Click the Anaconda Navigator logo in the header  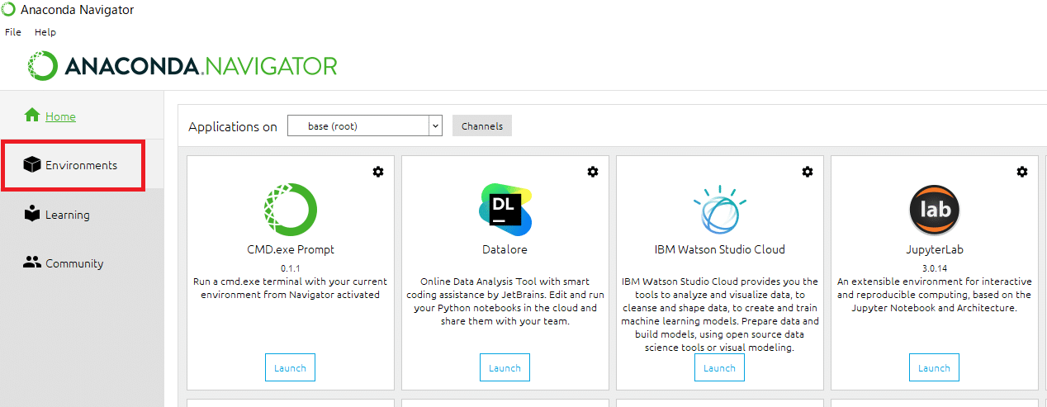pyautogui.click(x=182, y=66)
